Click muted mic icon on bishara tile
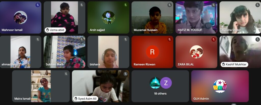 pyautogui.click(x=126, y=39)
